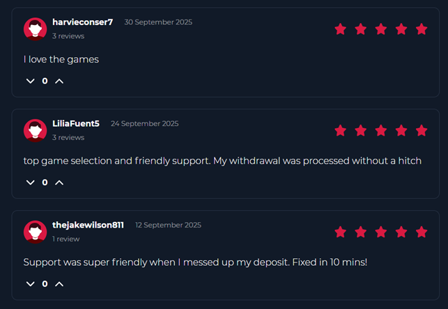Open LiliaFuent5 username link
The height and width of the screenshot is (309, 448).
click(76, 124)
